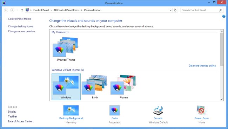The image size is (228, 129).
Task: Click Get more themes online link
Action: point(202,66)
